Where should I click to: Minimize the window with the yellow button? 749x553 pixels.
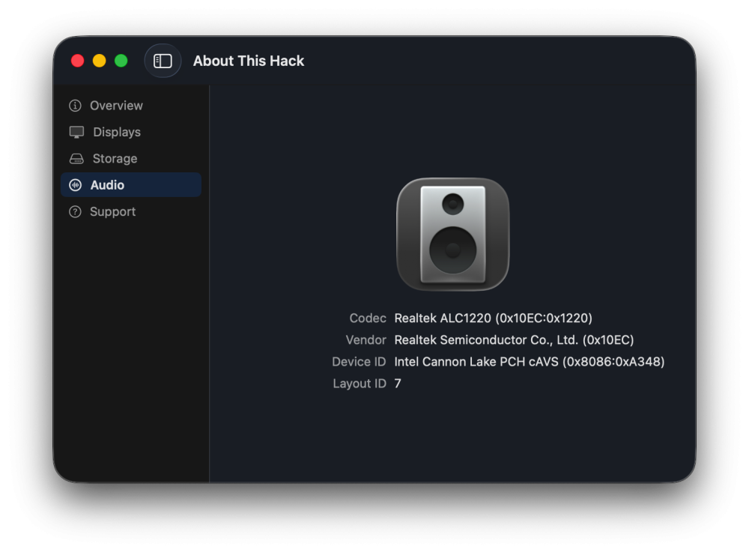point(100,61)
